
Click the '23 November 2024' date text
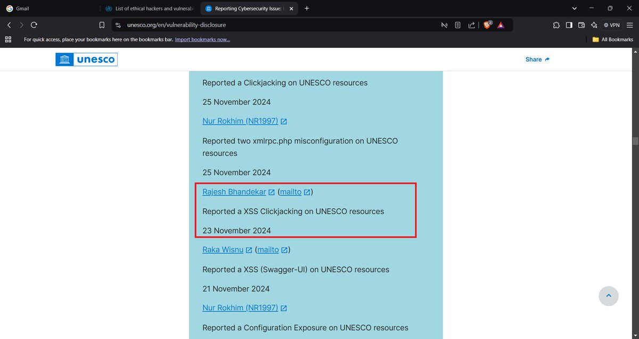[x=236, y=231]
